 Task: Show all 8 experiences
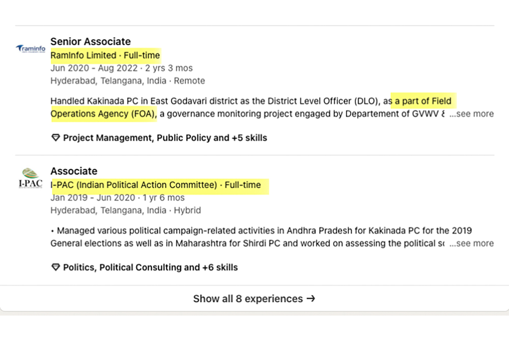248,299
